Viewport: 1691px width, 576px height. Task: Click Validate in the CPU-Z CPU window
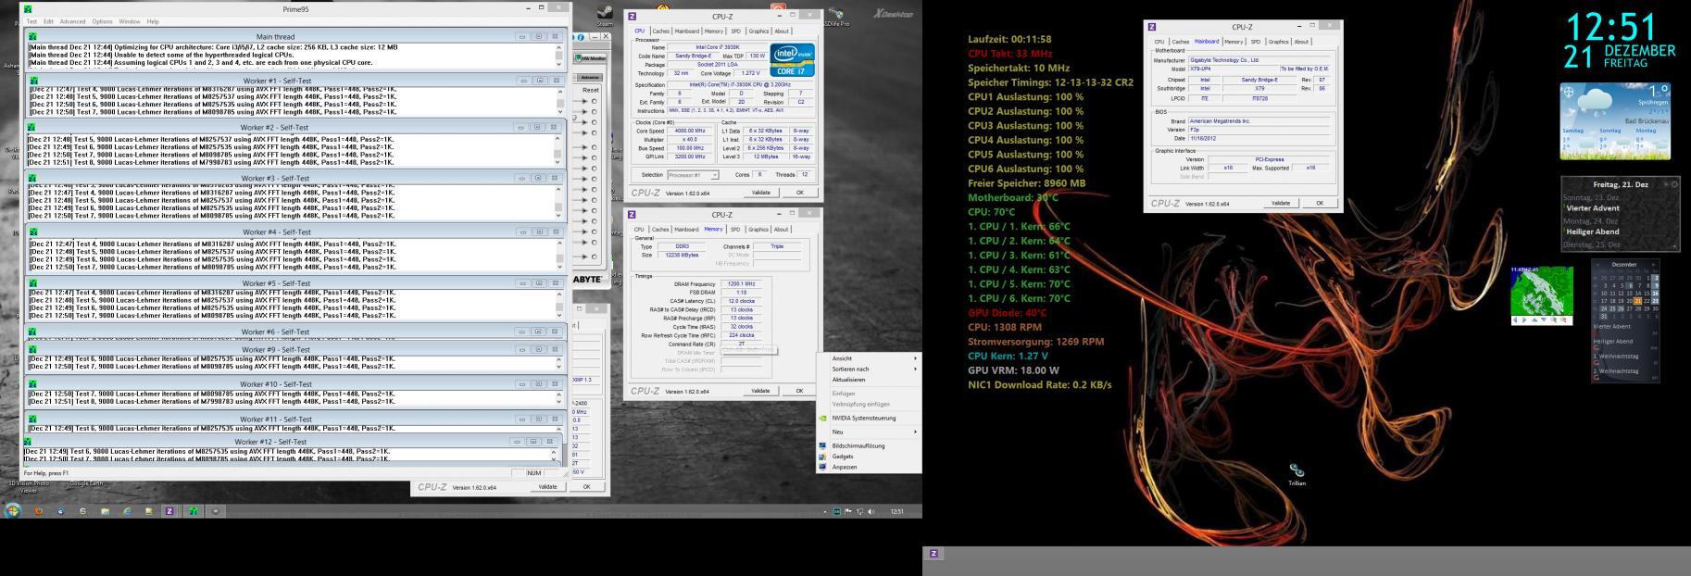pos(760,193)
